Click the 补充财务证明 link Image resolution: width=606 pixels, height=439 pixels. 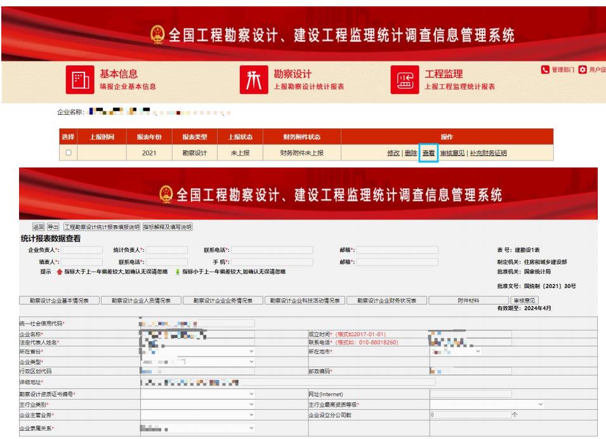pyautogui.click(x=488, y=153)
